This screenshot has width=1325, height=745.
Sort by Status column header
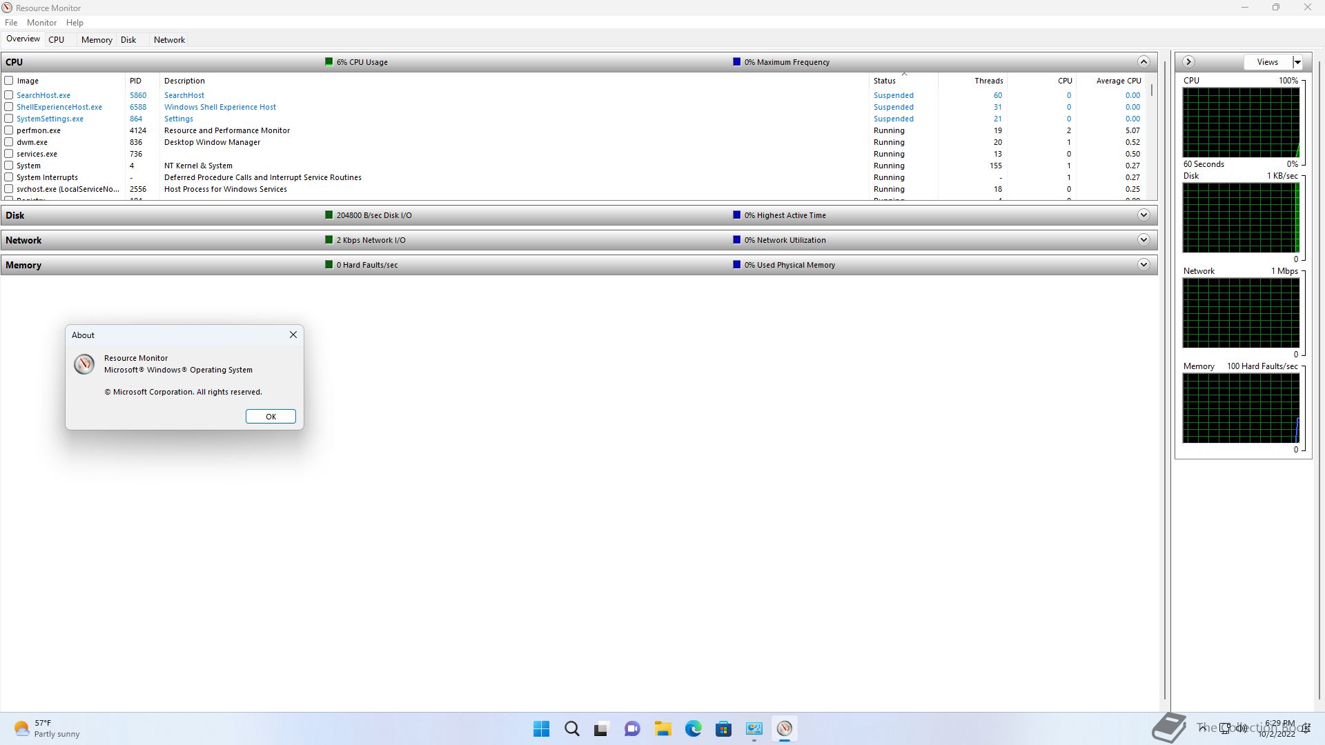(903, 81)
